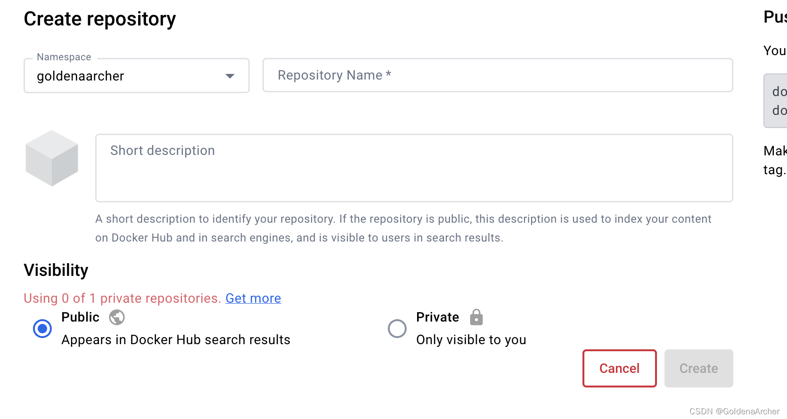The width and height of the screenshot is (787, 419).
Task: Click the Create repository heading
Action: point(100,19)
